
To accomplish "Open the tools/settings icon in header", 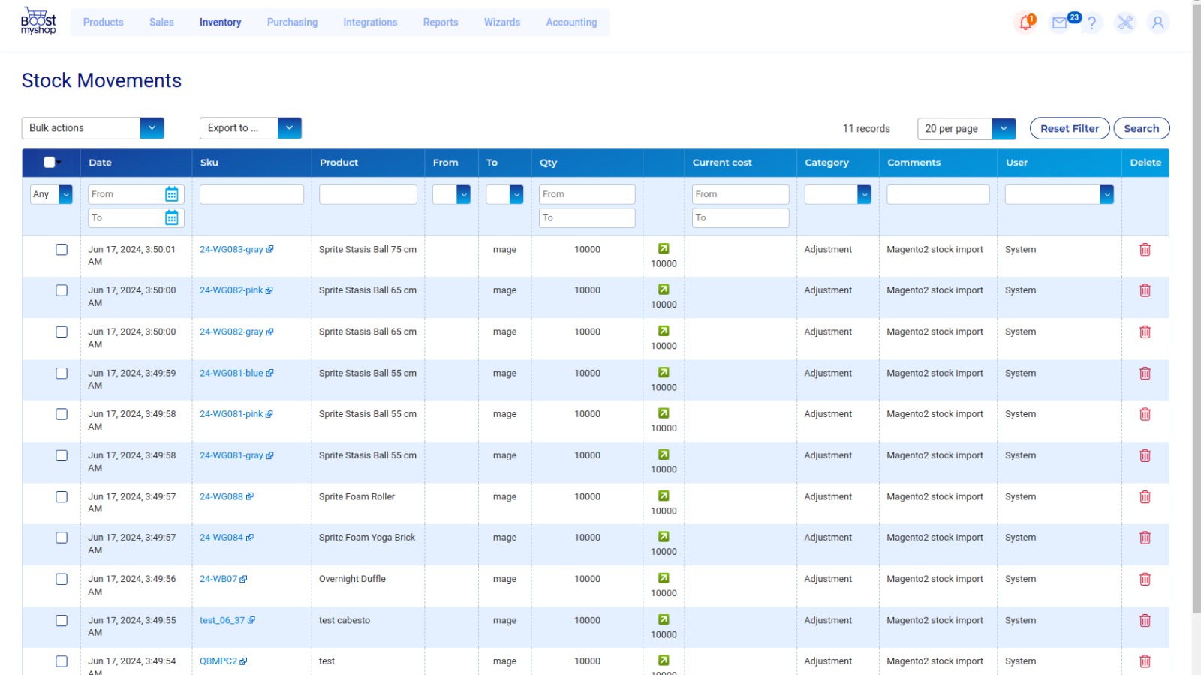I will [1125, 22].
